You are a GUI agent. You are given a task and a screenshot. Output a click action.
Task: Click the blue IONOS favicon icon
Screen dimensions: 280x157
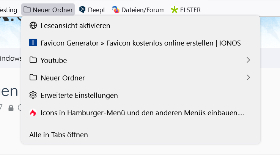tap(33, 43)
